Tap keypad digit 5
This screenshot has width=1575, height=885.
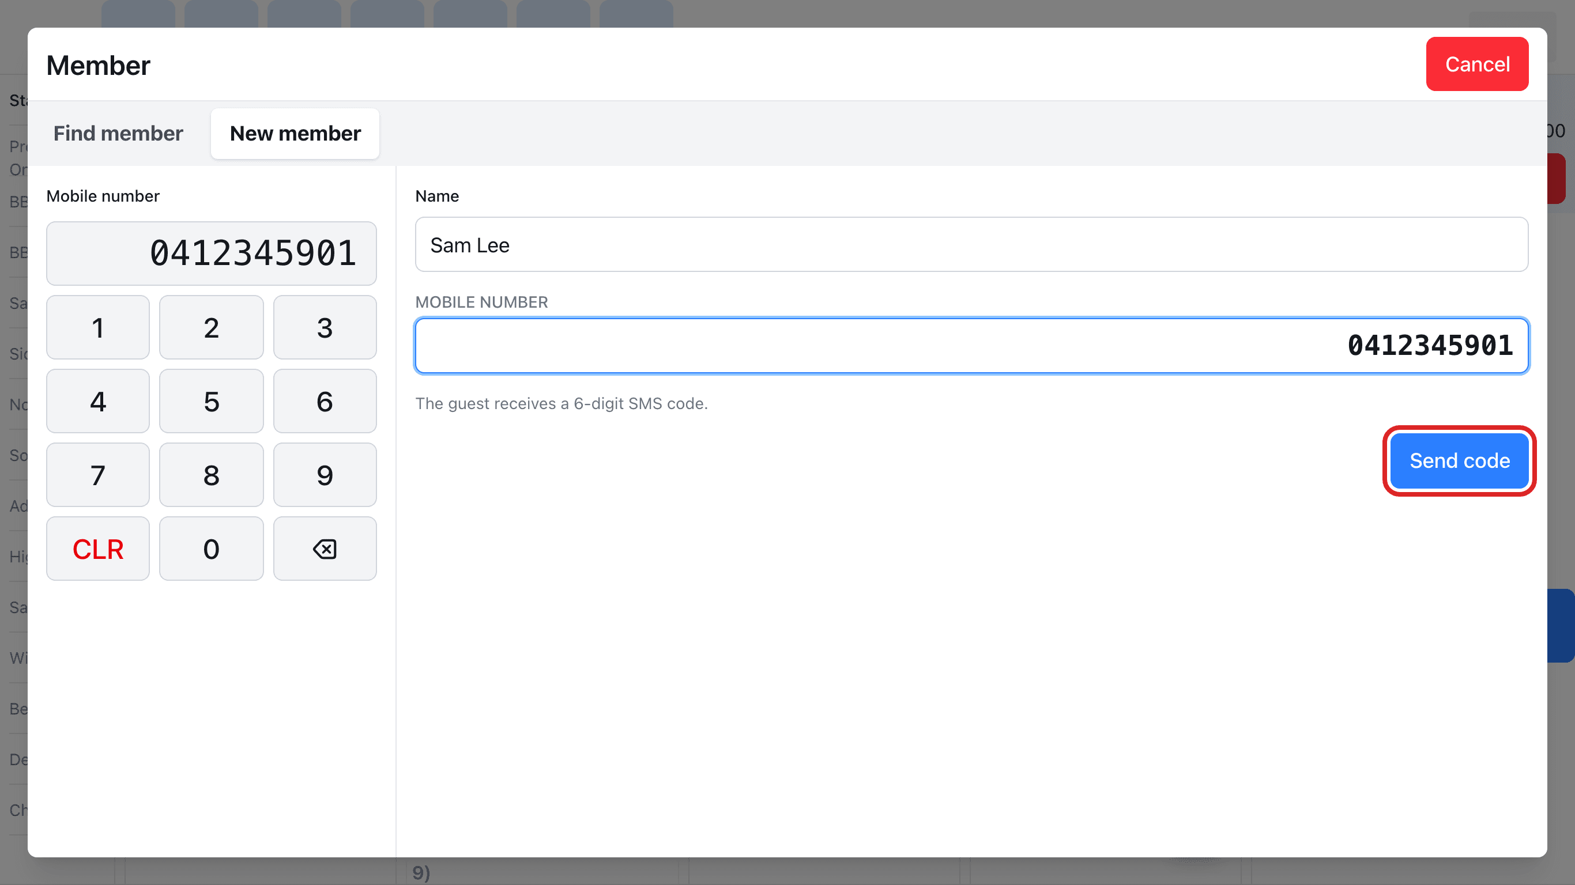tap(212, 401)
